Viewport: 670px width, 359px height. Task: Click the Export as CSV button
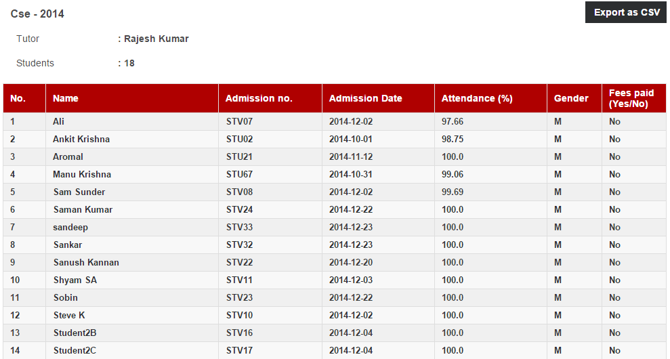coord(626,12)
